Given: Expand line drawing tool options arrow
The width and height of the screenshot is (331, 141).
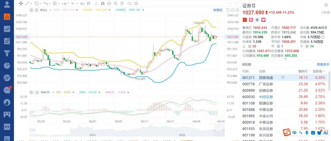Looking at the screenshot, I should point(32,4).
